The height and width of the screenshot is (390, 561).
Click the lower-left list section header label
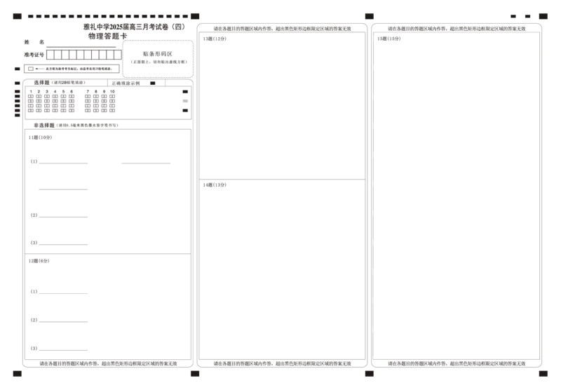(39, 260)
